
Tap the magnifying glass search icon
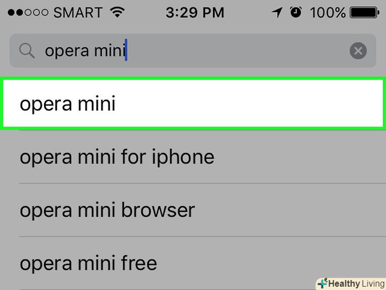click(x=27, y=51)
